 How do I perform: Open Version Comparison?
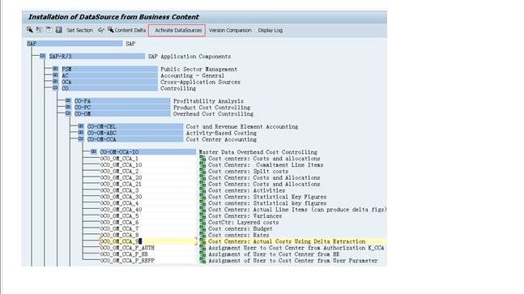pyautogui.click(x=230, y=30)
